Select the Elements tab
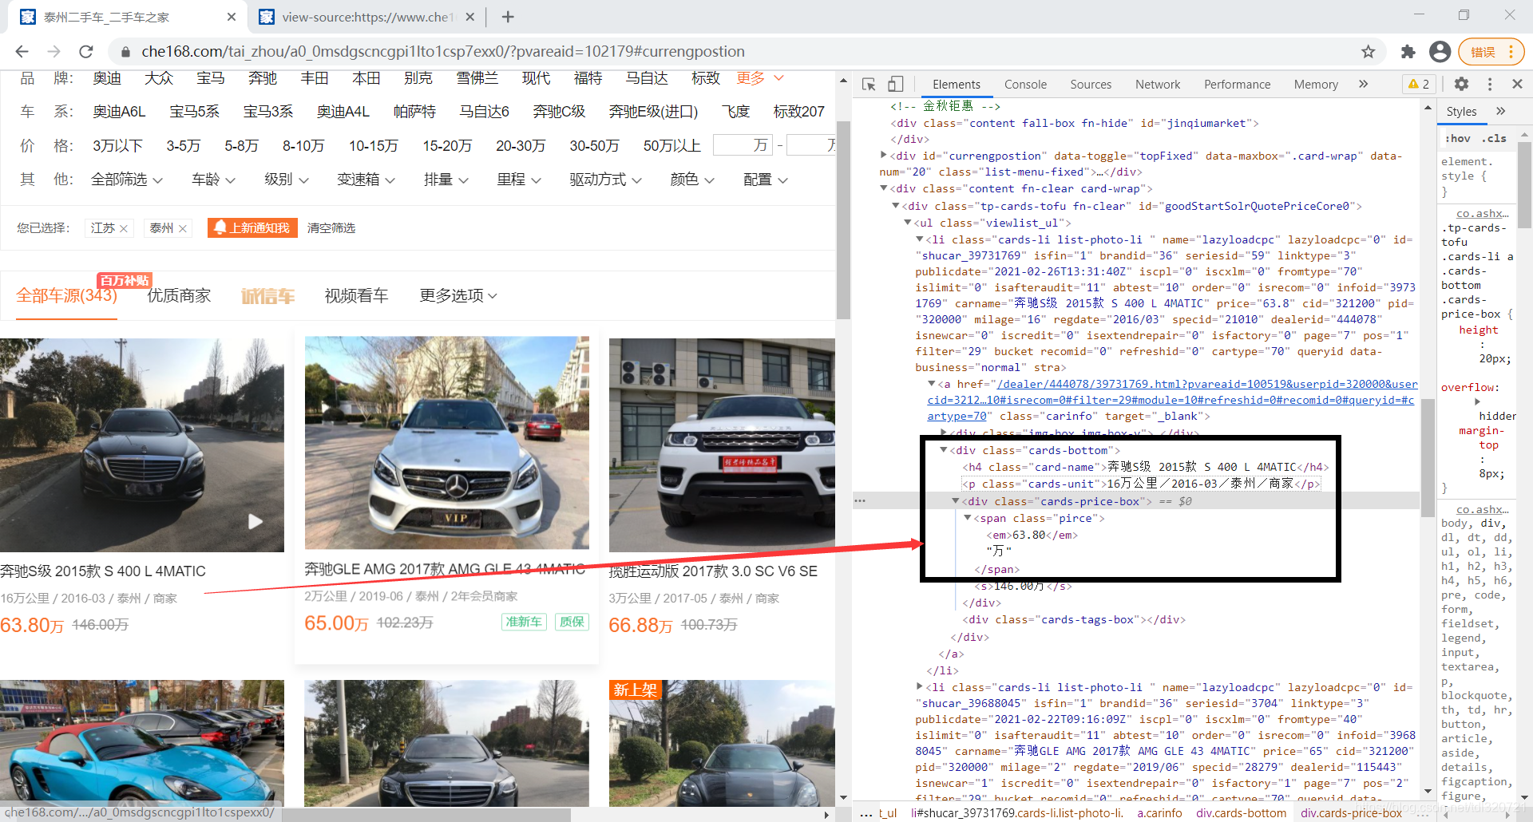This screenshot has height=822, width=1533. [956, 84]
